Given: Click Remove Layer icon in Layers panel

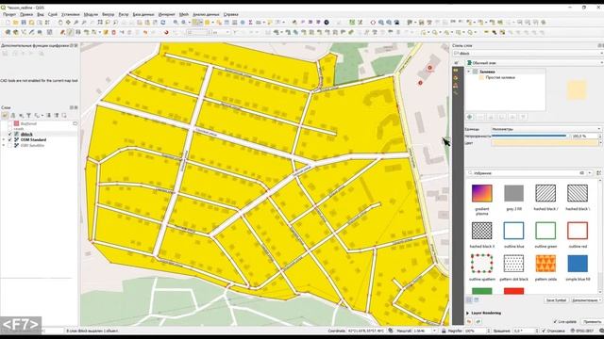Looking at the screenshot, I should (x=64, y=115).
